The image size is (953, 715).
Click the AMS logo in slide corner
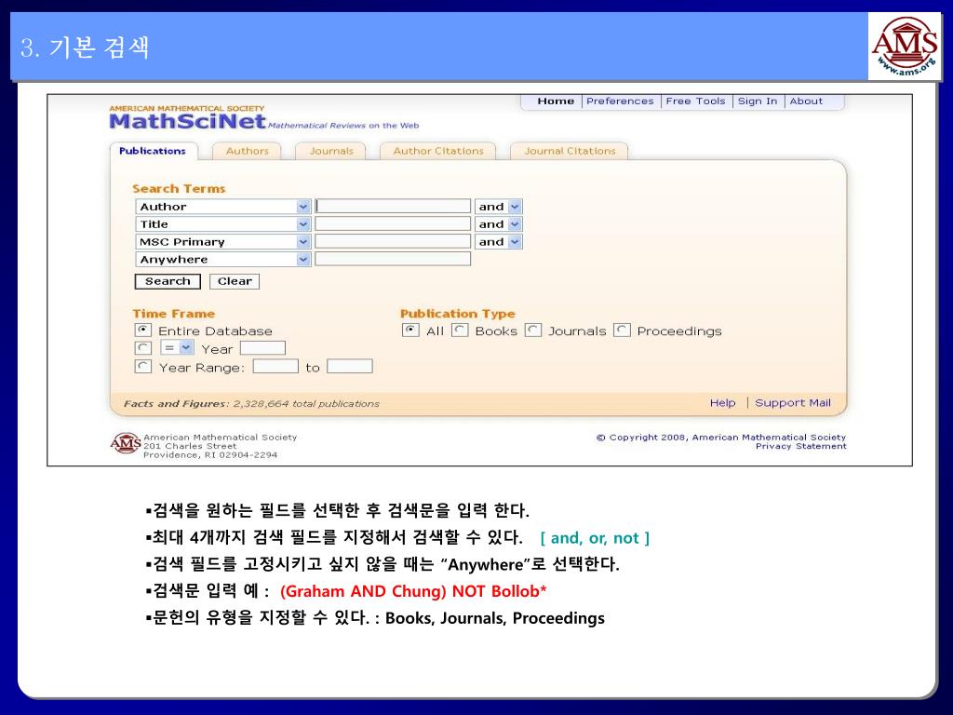click(905, 47)
